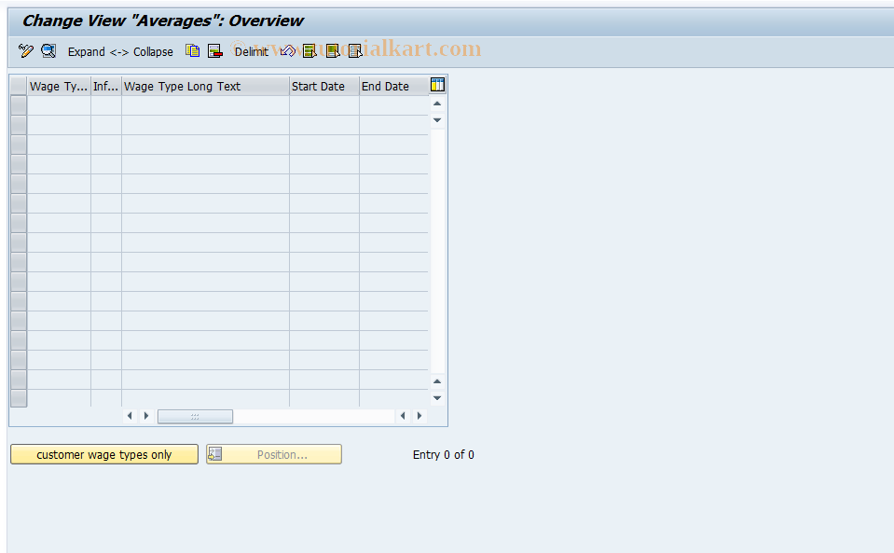Toggle the display/change pencil icon

point(26,51)
